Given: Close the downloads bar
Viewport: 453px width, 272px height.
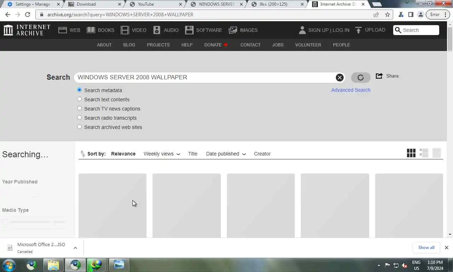Looking at the screenshot, I should 447,248.
